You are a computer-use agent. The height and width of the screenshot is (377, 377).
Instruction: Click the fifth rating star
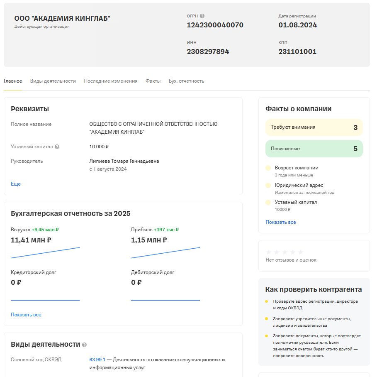[301, 252]
